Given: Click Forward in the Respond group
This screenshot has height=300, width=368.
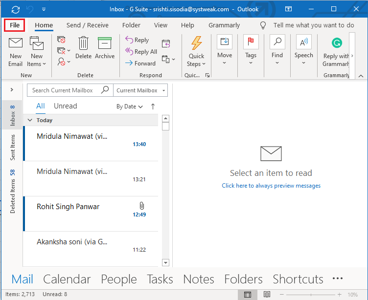Looking at the screenshot, I should tap(140, 63).
